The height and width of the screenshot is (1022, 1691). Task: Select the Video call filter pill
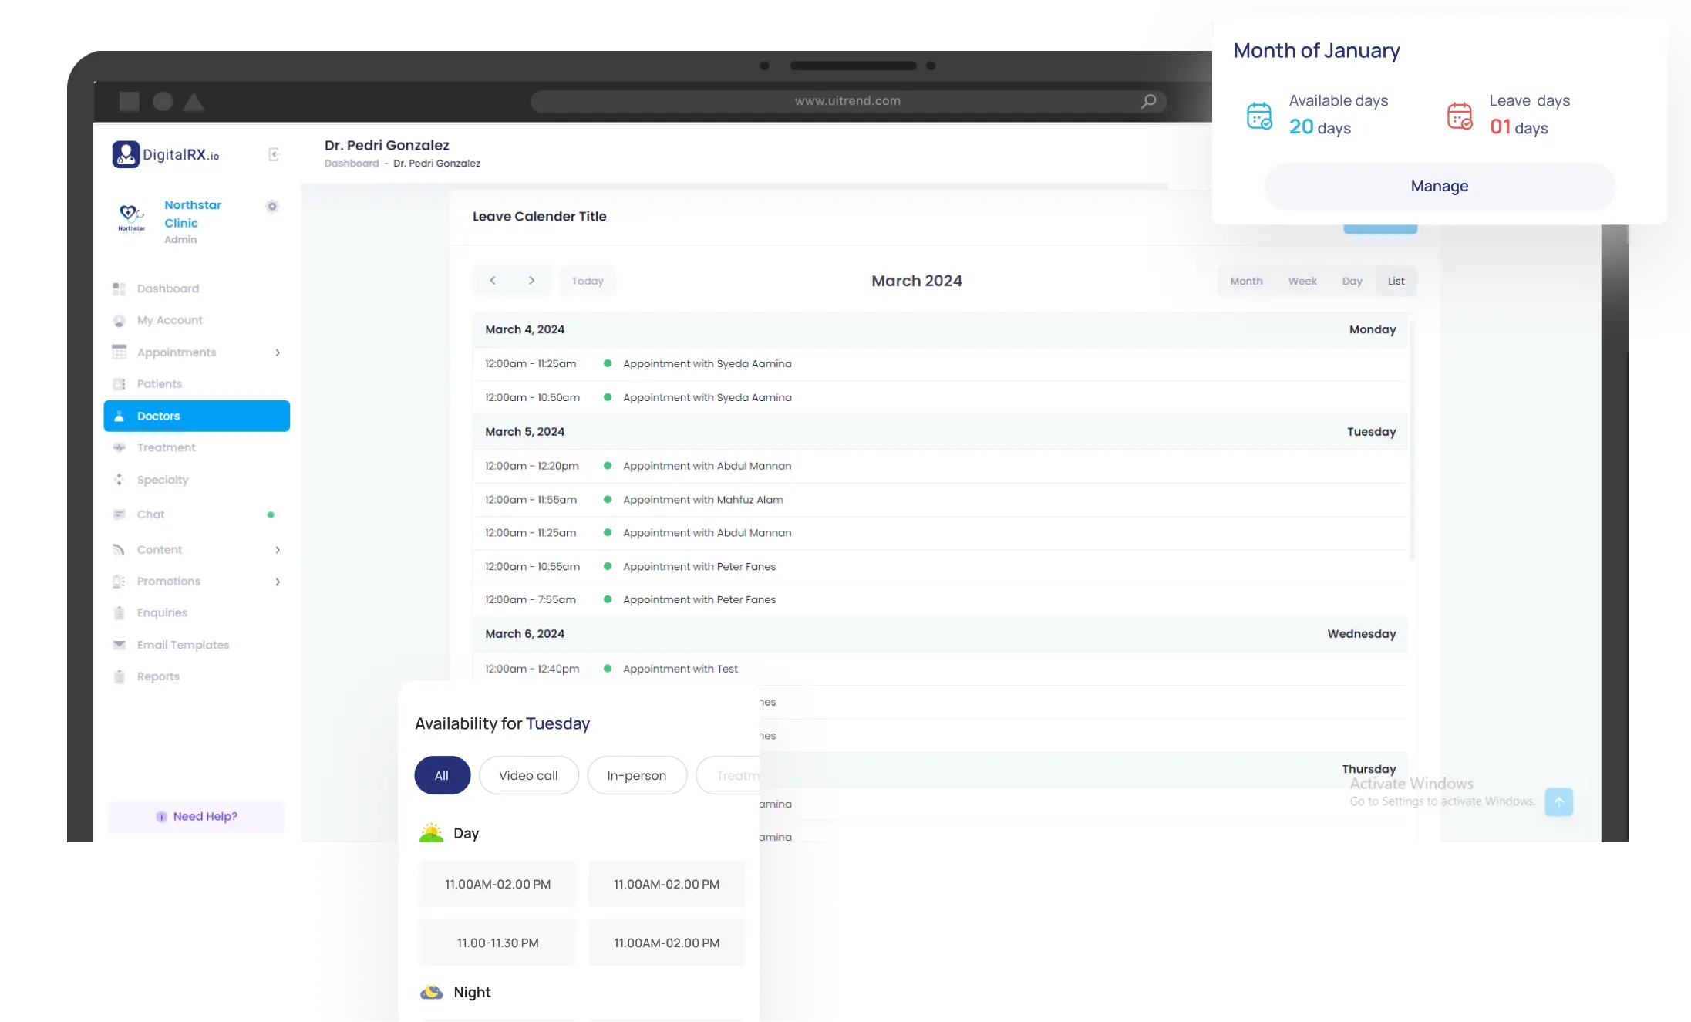click(x=528, y=775)
